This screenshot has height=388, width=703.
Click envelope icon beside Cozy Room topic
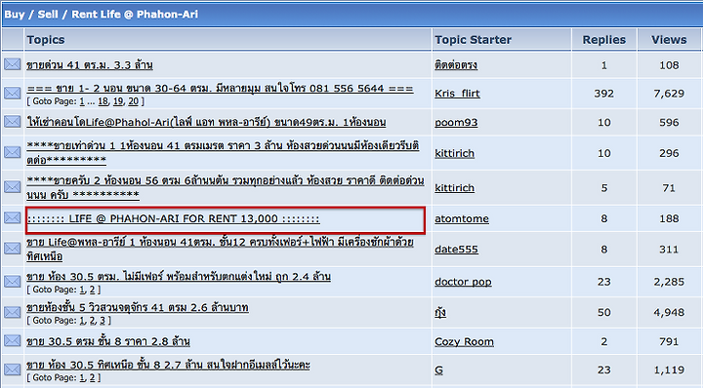[x=12, y=340]
